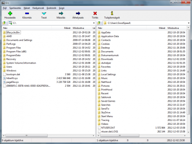
Task: Click the blue minus Kibontás icon
Action: pyautogui.click(x=27, y=13)
